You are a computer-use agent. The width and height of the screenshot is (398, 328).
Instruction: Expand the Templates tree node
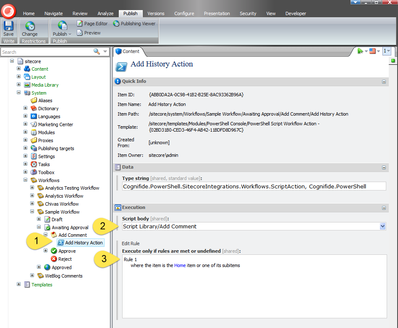click(x=18, y=284)
